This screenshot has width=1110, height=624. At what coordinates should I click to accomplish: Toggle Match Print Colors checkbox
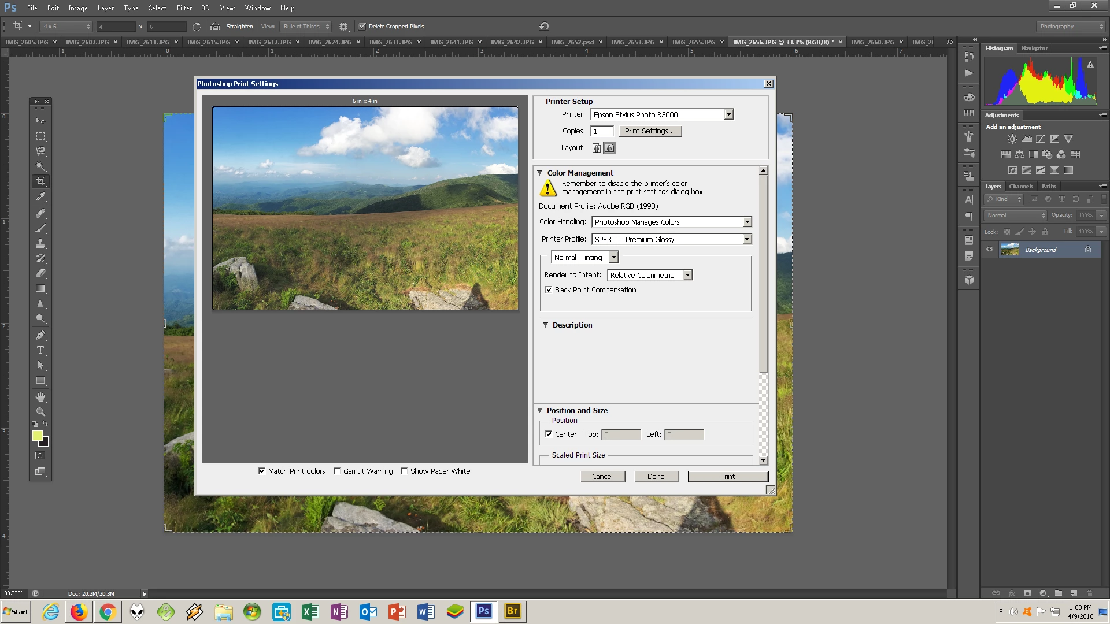point(262,471)
